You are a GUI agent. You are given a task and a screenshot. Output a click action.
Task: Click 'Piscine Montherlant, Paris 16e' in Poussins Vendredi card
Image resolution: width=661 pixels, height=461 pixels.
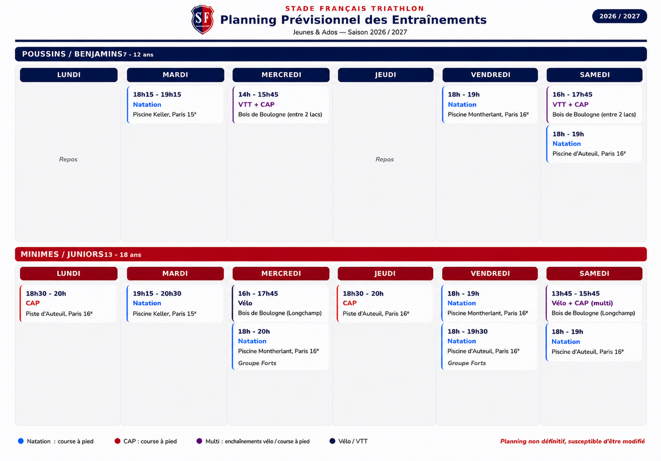point(488,114)
